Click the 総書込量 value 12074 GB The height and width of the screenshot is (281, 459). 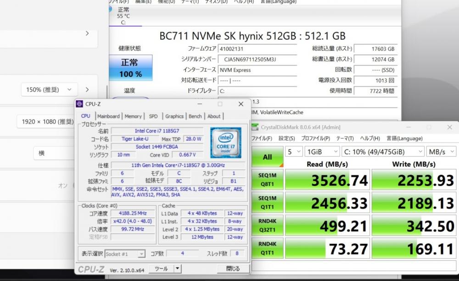[375, 59]
